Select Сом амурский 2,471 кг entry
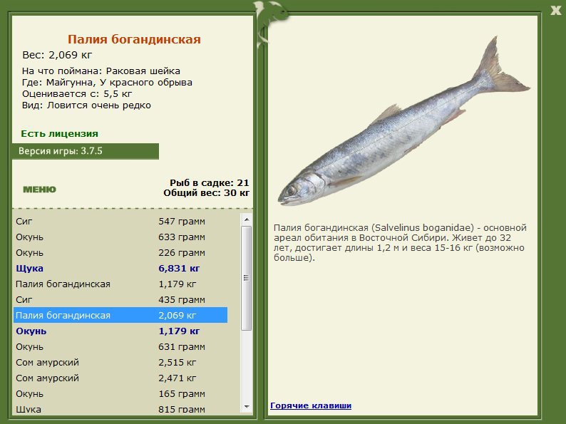566x424 pixels. [120, 378]
